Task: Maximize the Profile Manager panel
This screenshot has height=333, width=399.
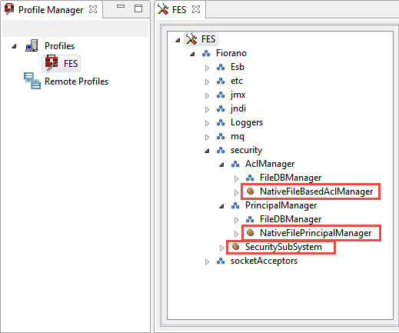Action: tap(138, 8)
